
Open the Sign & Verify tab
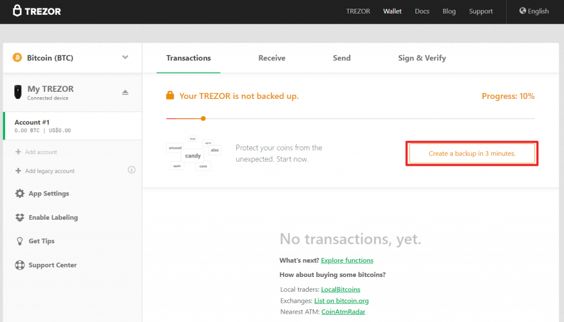click(x=422, y=58)
